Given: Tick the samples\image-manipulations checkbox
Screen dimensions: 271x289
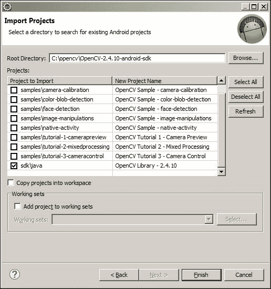Looking at the screenshot, I should 14,118.
